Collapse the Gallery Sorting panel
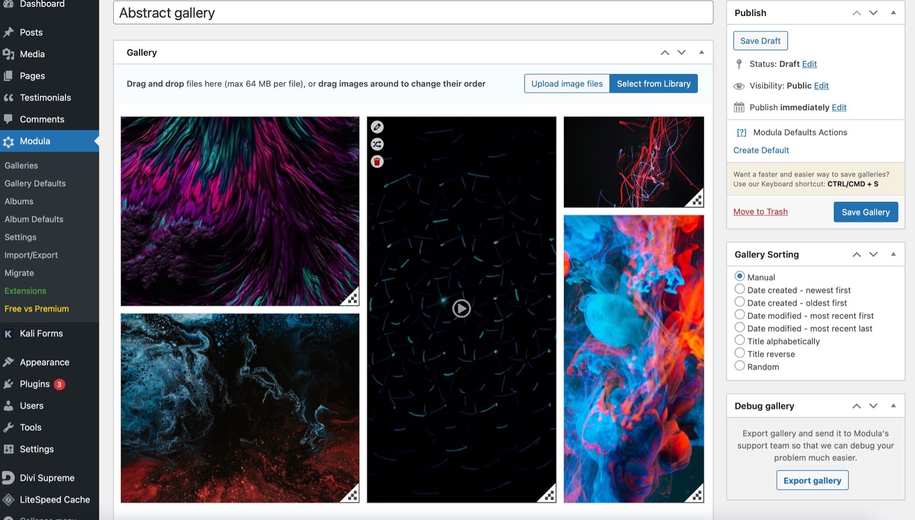The width and height of the screenshot is (915, 520). [893, 254]
